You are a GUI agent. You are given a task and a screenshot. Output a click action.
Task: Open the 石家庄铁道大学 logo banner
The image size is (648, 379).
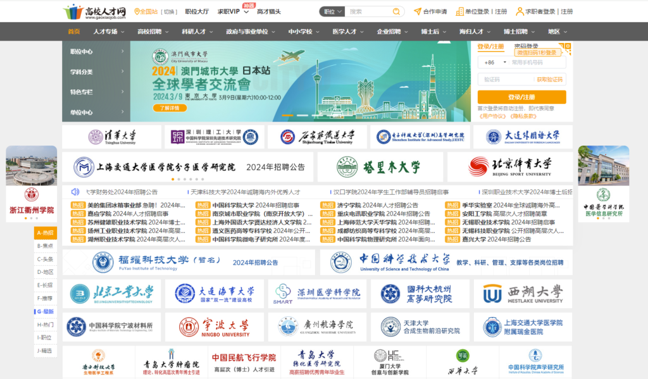(317, 137)
